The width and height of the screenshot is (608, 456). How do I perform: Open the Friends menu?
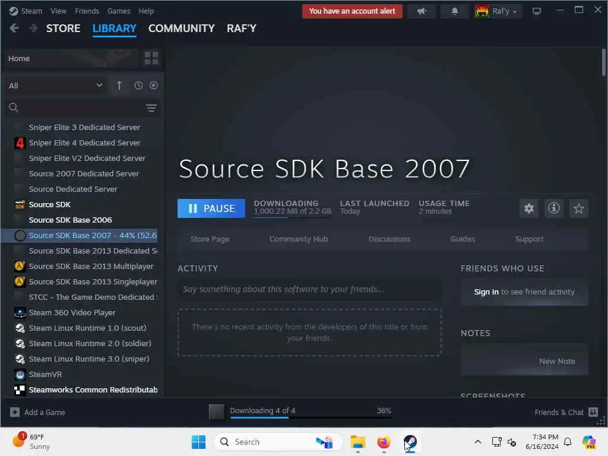coord(87,11)
